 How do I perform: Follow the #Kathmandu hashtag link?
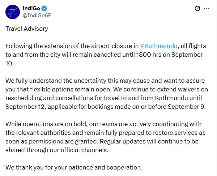[158, 46]
